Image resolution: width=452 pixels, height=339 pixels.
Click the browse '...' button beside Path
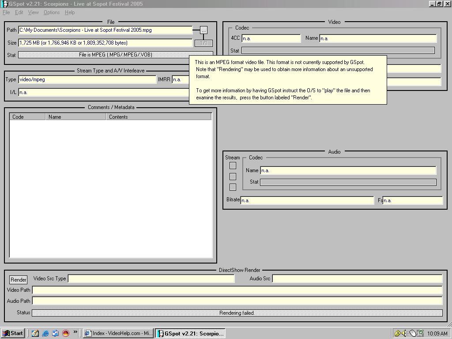[203, 30]
